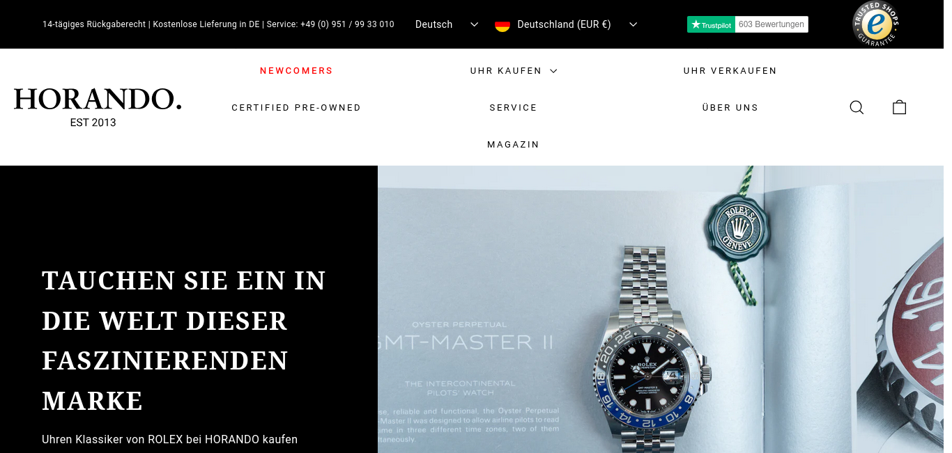
Task: Click the 603 Bewertungen reviews link
Action: click(771, 24)
